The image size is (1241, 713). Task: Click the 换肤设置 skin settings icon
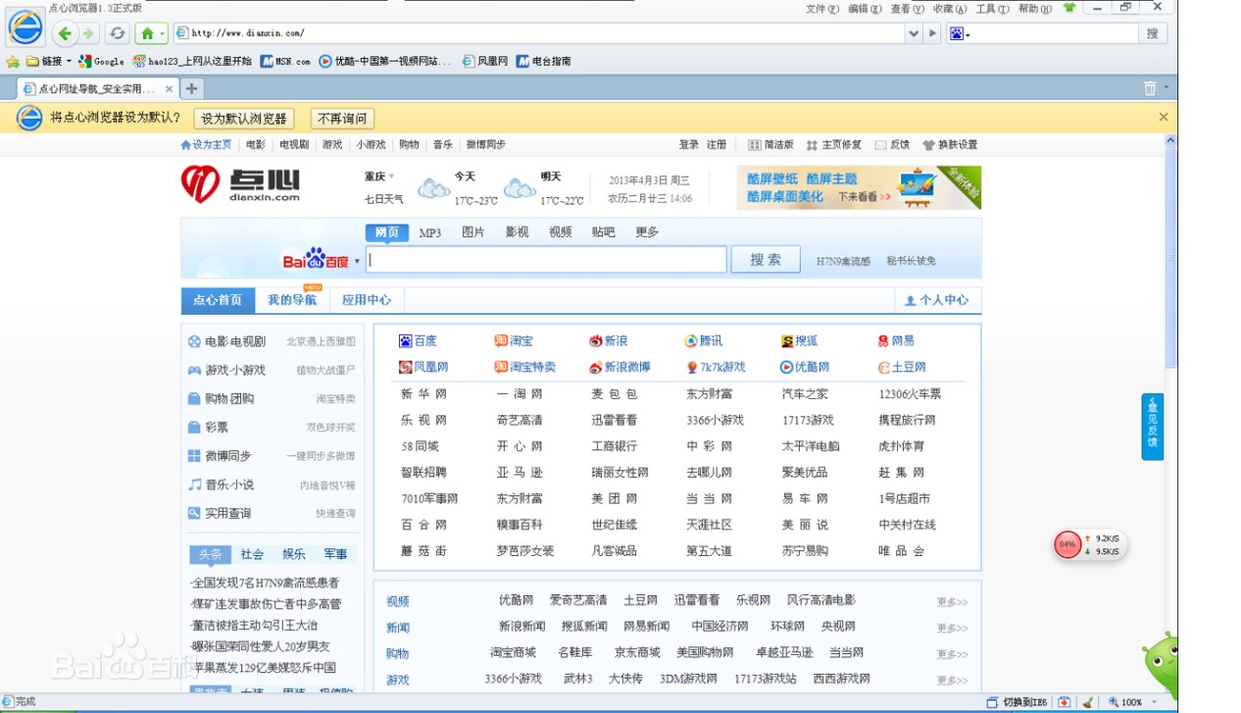(x=928, y=145)
